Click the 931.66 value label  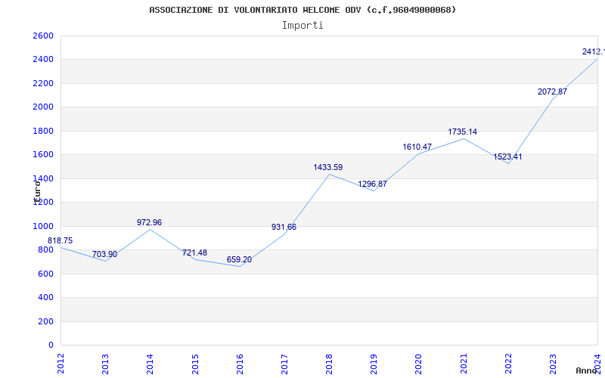284,228
